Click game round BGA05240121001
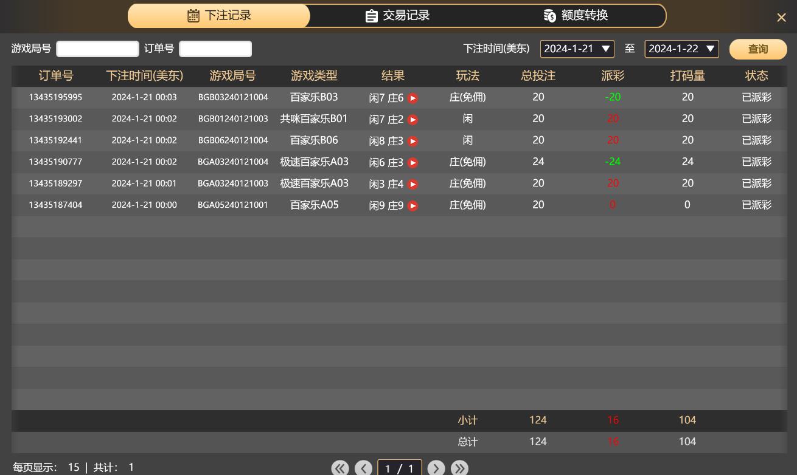This screenshot has width=797, height=475. point(233,205)
